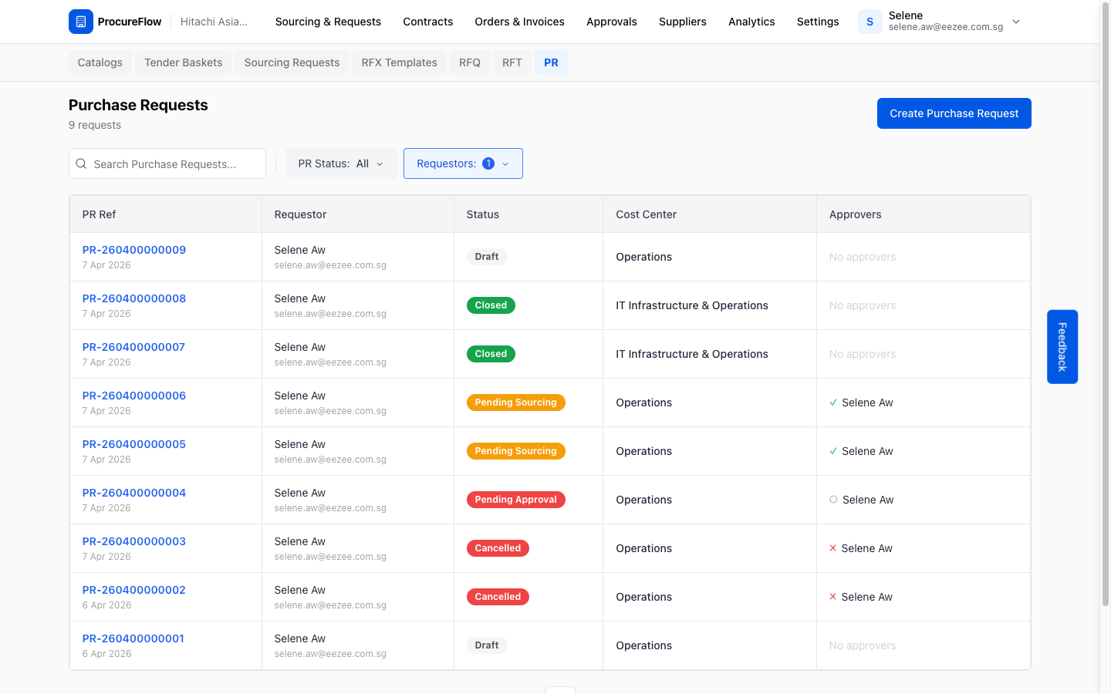Screen dimensions: 1111x694
Task: Click the Hitachi Asia organization name
Action: [214, 22]
